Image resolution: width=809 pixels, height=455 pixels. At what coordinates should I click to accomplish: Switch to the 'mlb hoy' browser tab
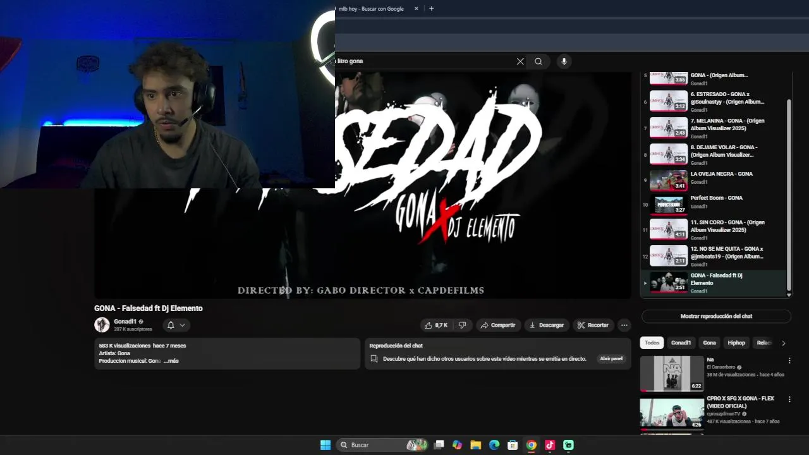tap(373, 9)
